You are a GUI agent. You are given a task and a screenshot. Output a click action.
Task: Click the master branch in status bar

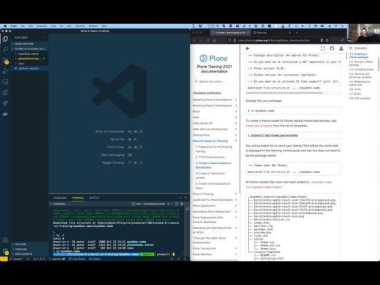tap(16, 259)
